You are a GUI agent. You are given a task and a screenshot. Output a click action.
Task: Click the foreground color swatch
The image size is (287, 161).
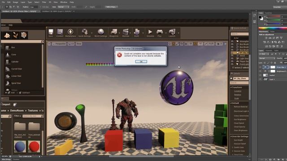coord(260,17)
